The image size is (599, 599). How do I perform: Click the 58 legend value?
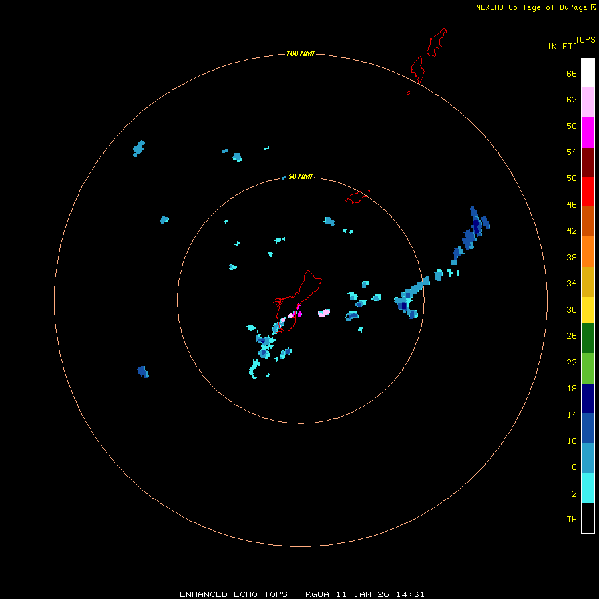(x=572, y=126)
